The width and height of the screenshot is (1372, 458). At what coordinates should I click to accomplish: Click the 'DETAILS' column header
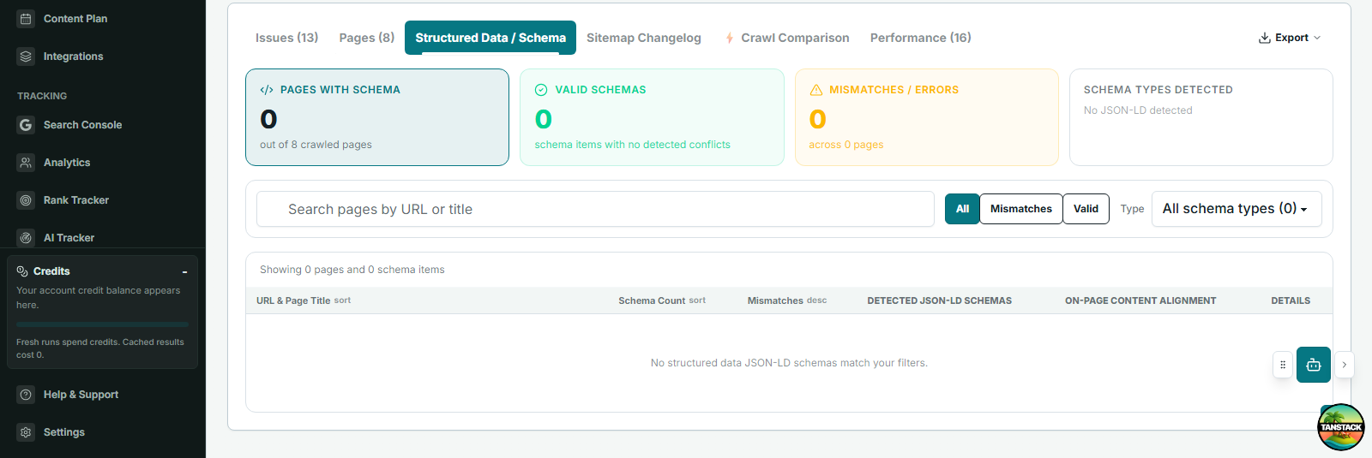click(x=1291, y=300)
